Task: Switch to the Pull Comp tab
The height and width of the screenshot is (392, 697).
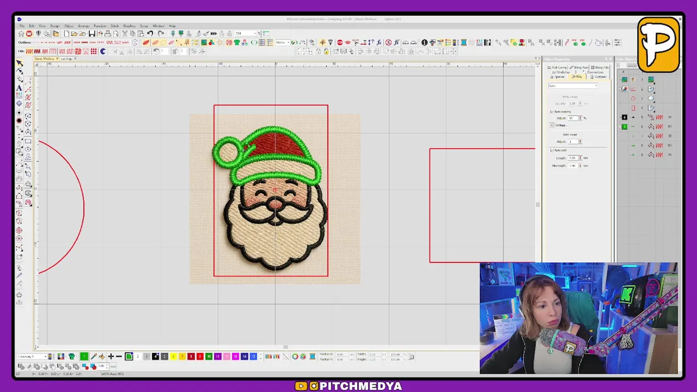Action: point(558,68)
